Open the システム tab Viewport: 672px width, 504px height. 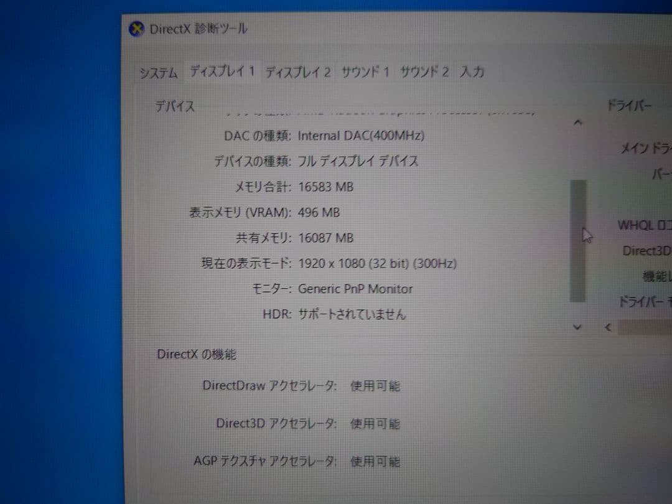pyautogui.click(x=159, y=72)
